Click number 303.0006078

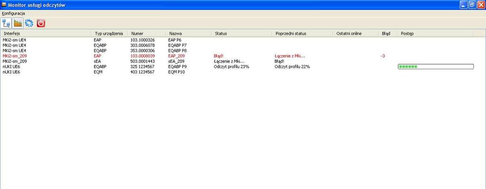point(142,45)
